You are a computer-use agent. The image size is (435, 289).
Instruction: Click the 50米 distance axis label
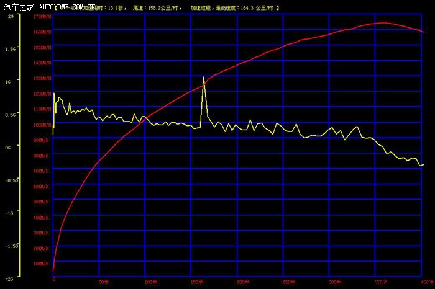tap(103, 281)
